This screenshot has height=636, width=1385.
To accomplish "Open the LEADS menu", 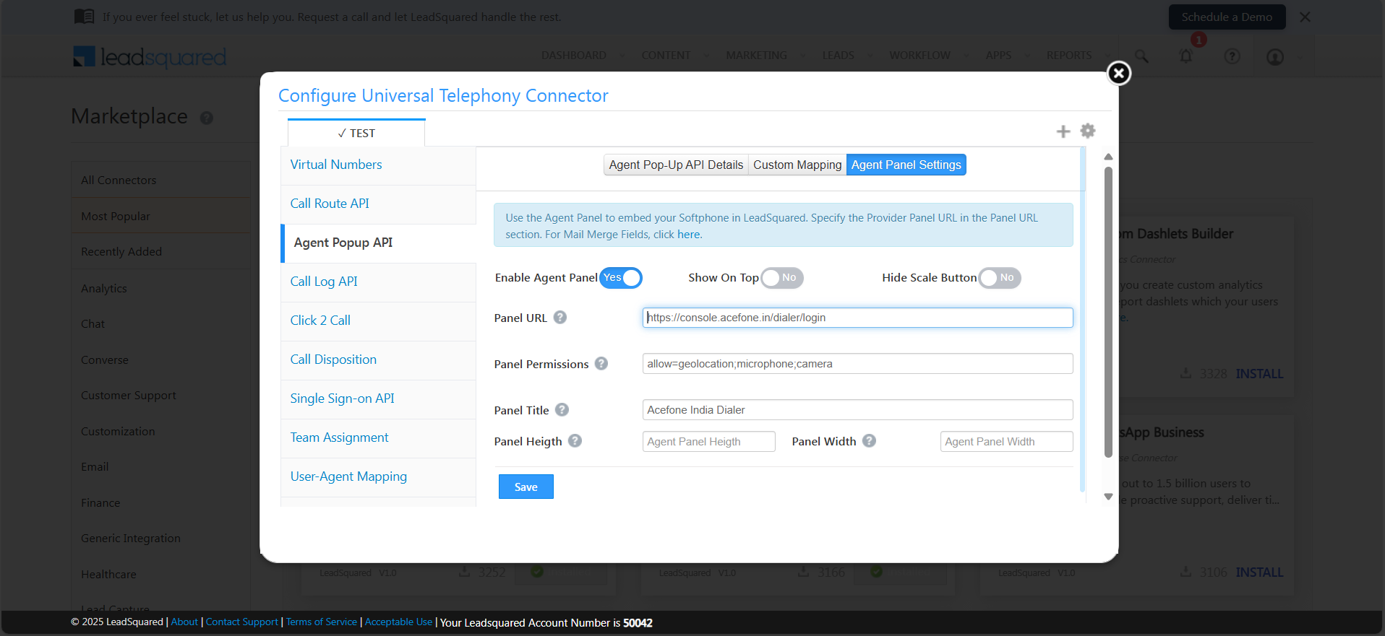I will (838, 56).
